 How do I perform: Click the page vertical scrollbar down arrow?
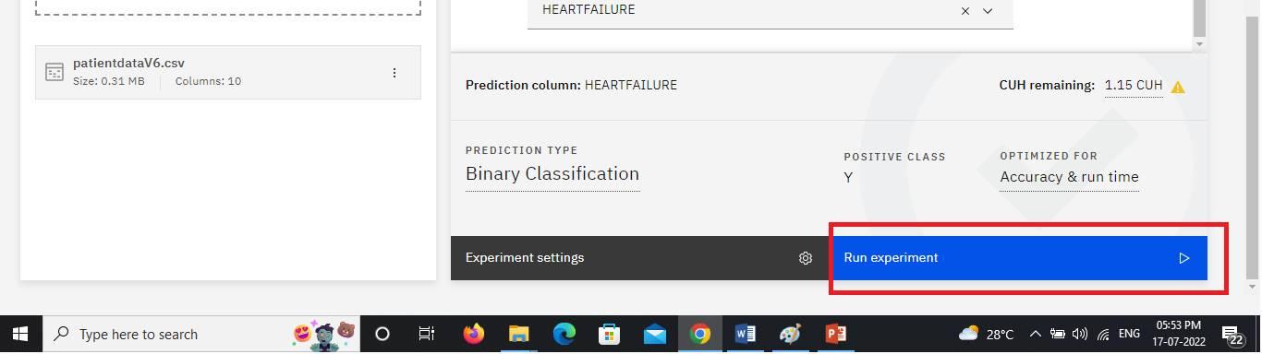coord(1252,288)
